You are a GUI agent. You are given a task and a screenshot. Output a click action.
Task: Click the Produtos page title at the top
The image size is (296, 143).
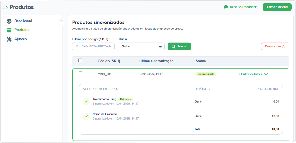22,7
